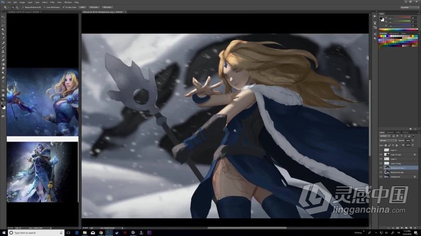Hide the Background layer
The width and height of the screenshot is (421, 236).
point(381,177)
